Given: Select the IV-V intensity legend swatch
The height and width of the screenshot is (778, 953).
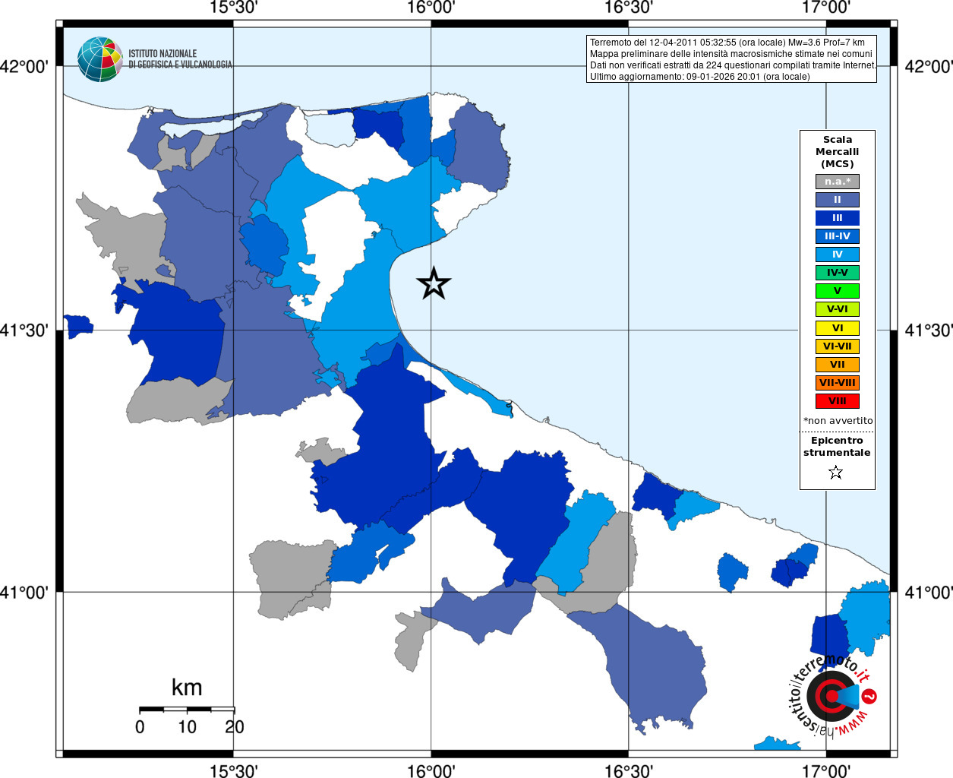Looking at the screenshot, I should (838, 273).
